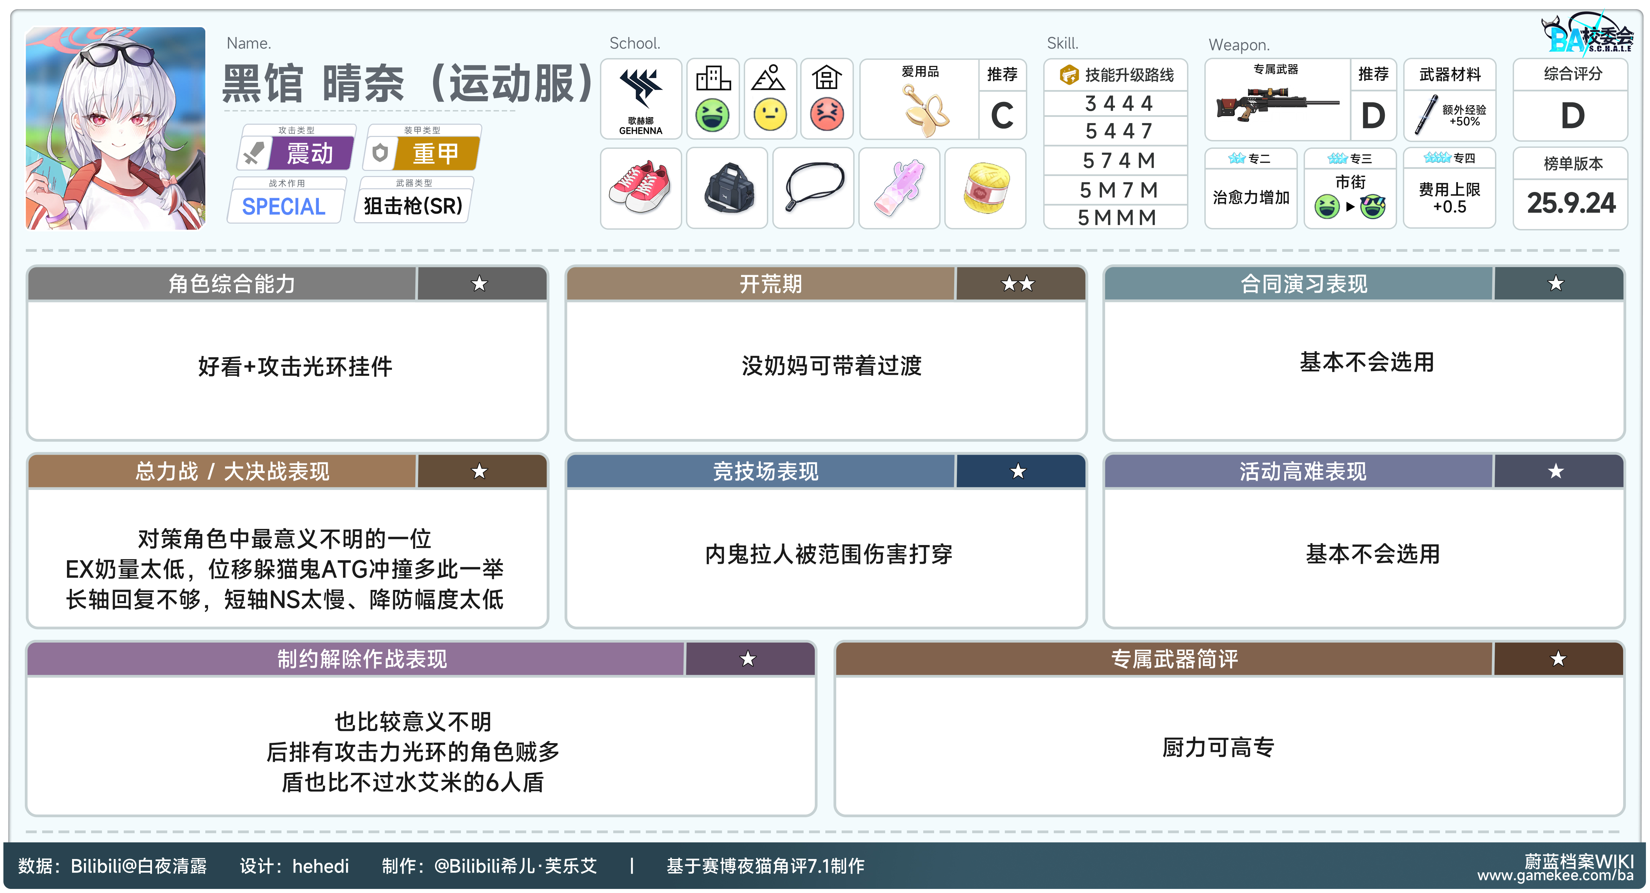Click the butterfly keychain favorite item icon
Image resolution: width=1650 pixels, height=893 pixels.
[x=925, y=111]
